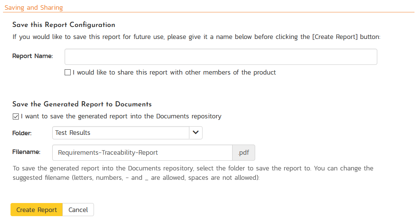Image resolution: width=416 pixels, height=221 pixels.
Task: Enable sharing report with other product members
Action: click(x=68, y=73)
